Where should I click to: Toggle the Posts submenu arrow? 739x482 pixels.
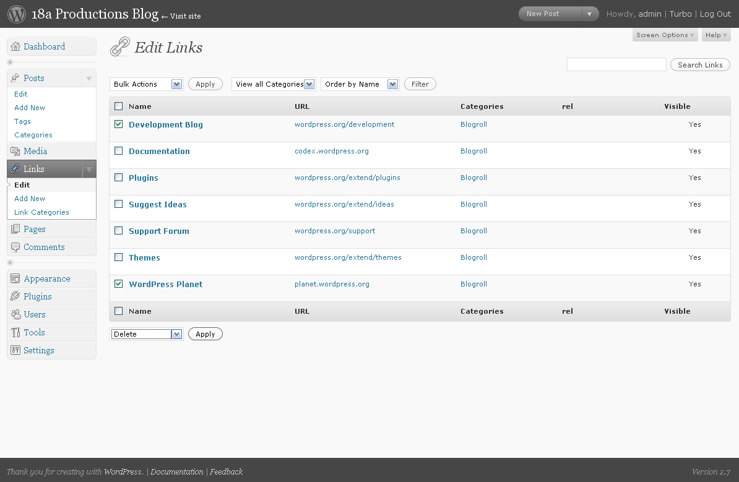click(89, 78)
